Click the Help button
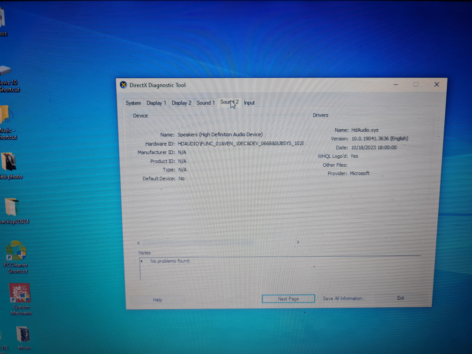This screenshot has width=472, height=354. [x=157, y=300]
